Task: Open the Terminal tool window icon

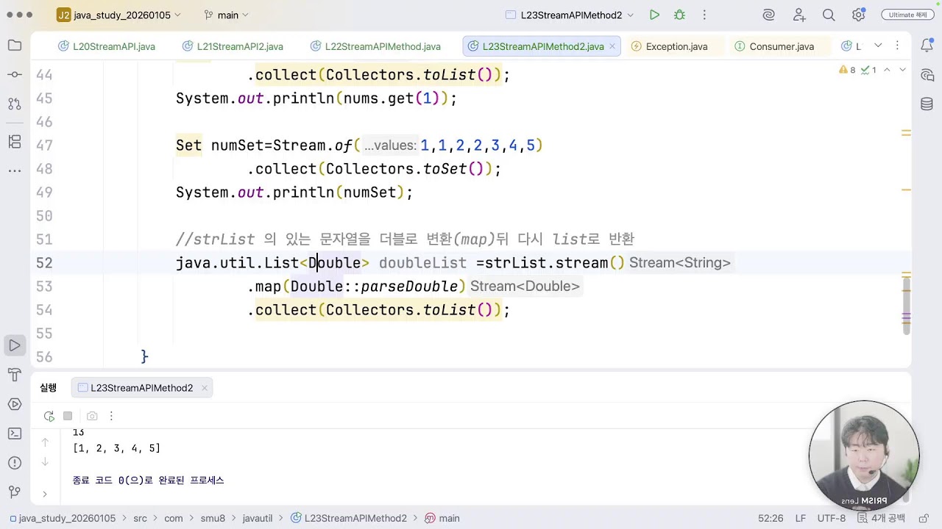Action: (15, 433)
